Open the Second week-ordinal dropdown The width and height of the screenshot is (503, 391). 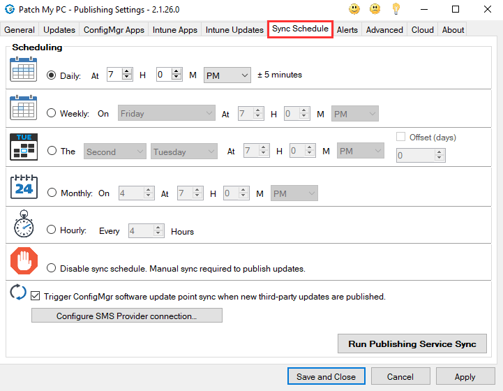point(115,152)
